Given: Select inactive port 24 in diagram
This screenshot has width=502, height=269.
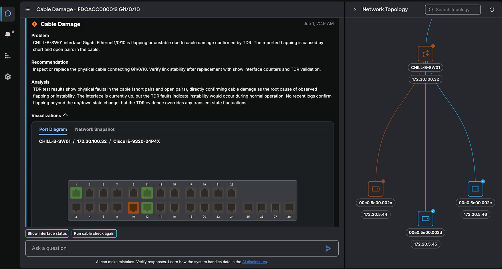Looking at the screenshot, I should tap(232, 208).
